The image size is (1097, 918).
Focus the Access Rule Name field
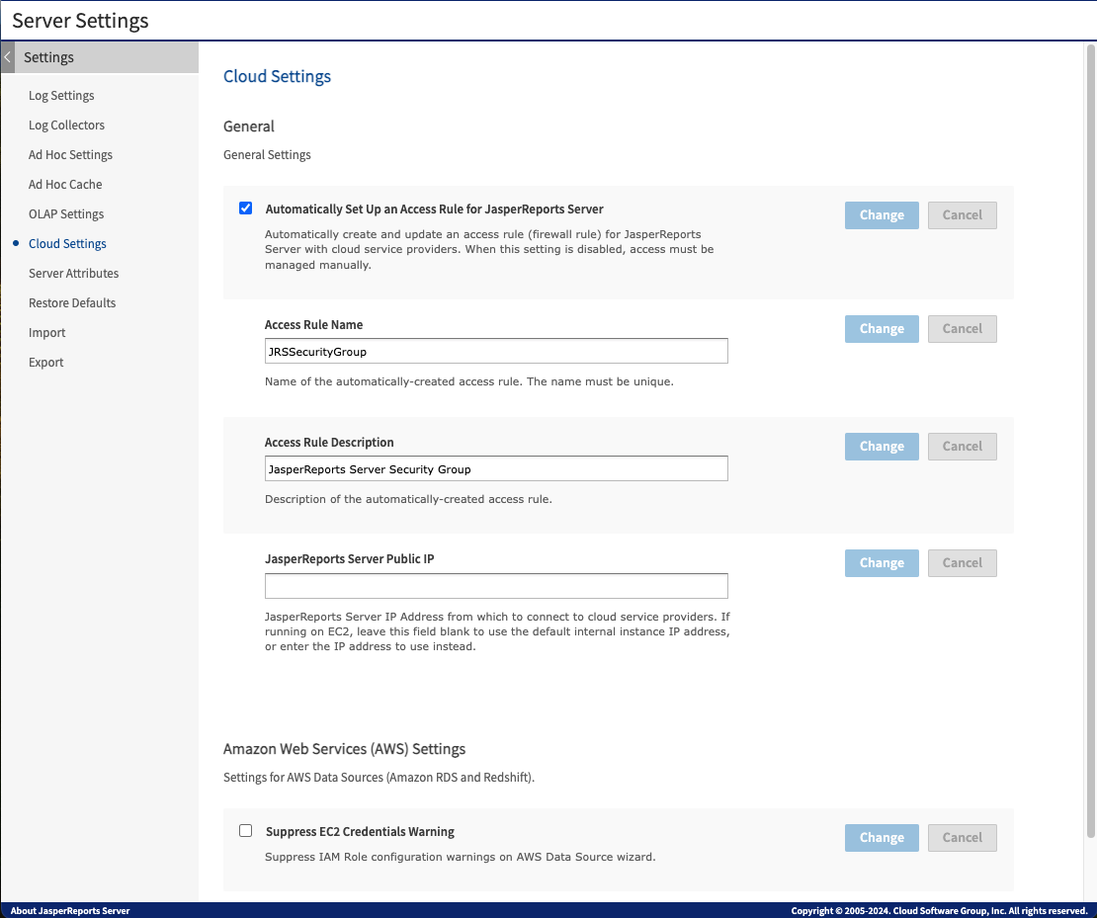click(x=496, y=351)
